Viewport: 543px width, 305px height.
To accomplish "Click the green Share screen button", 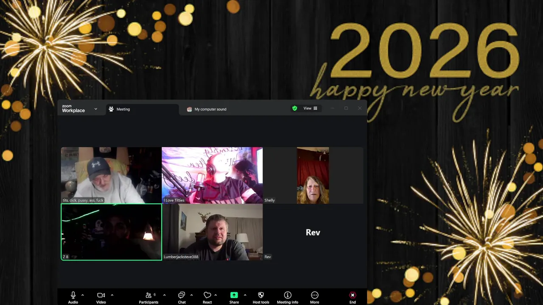I will 234,297.
